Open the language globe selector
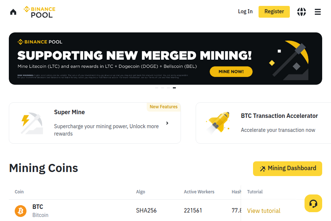This screenshot has width=331, height=221. click(302, 12)
